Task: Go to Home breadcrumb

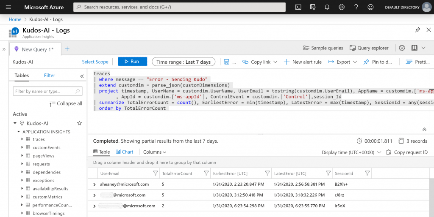Action: [15, 19]
